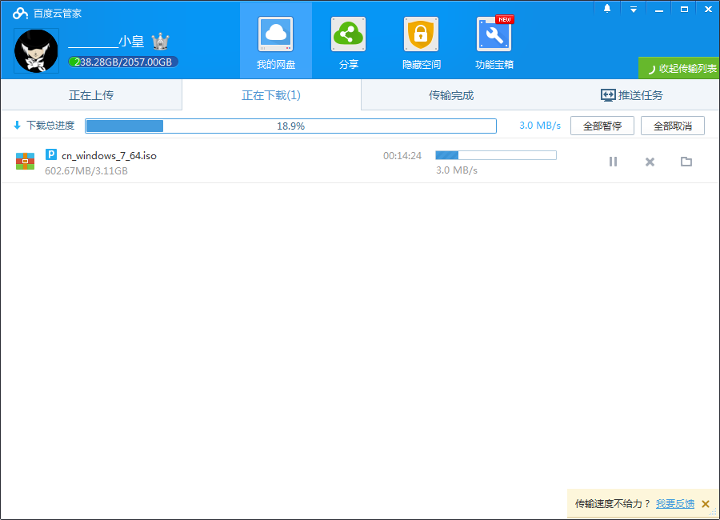Viewport: 720px width, 520px height.
Task: Open the title bar dropdown menu arrow
Action: click(634, 9)
